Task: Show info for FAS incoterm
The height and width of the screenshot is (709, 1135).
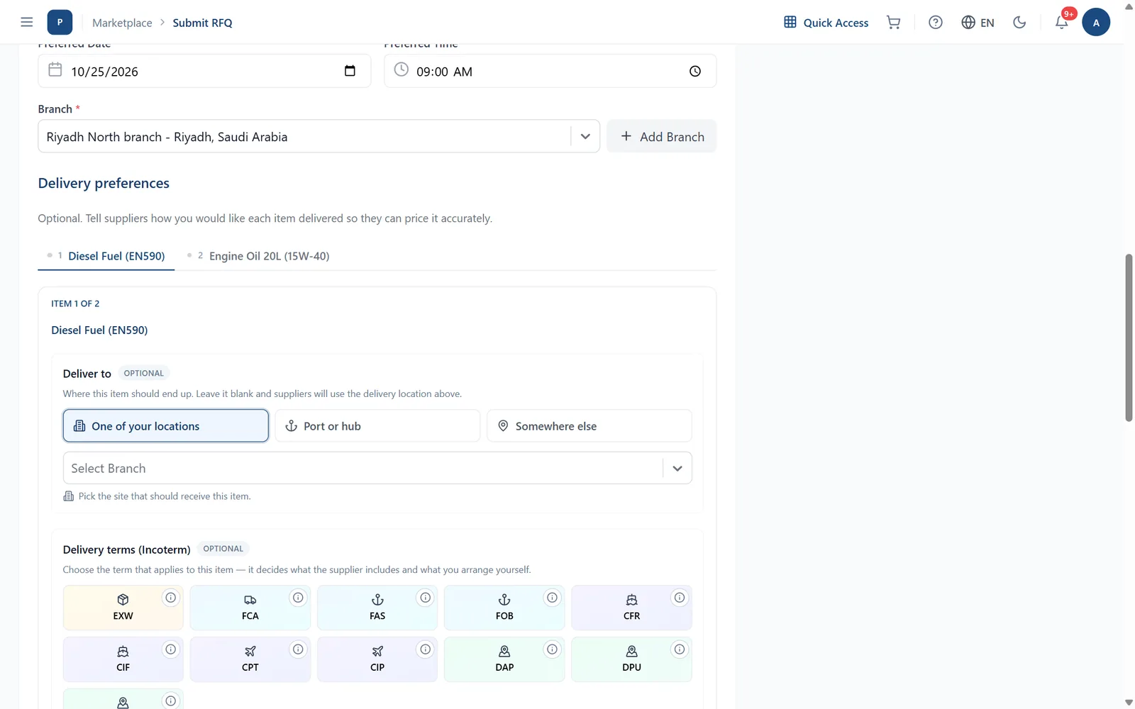Action: tap(425, 598)
